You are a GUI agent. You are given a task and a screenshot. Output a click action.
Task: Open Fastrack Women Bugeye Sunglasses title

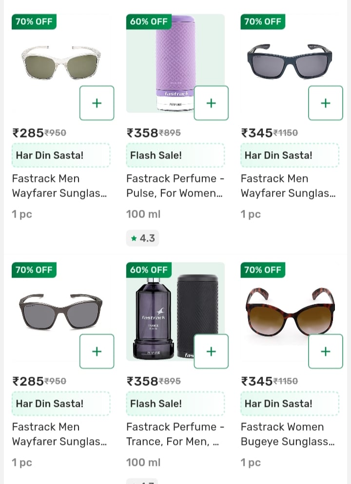click(288, 434)
